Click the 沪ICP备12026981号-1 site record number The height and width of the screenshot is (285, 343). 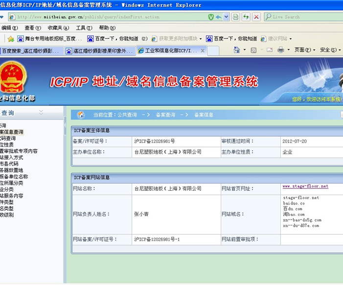click(x=157, y=240)
